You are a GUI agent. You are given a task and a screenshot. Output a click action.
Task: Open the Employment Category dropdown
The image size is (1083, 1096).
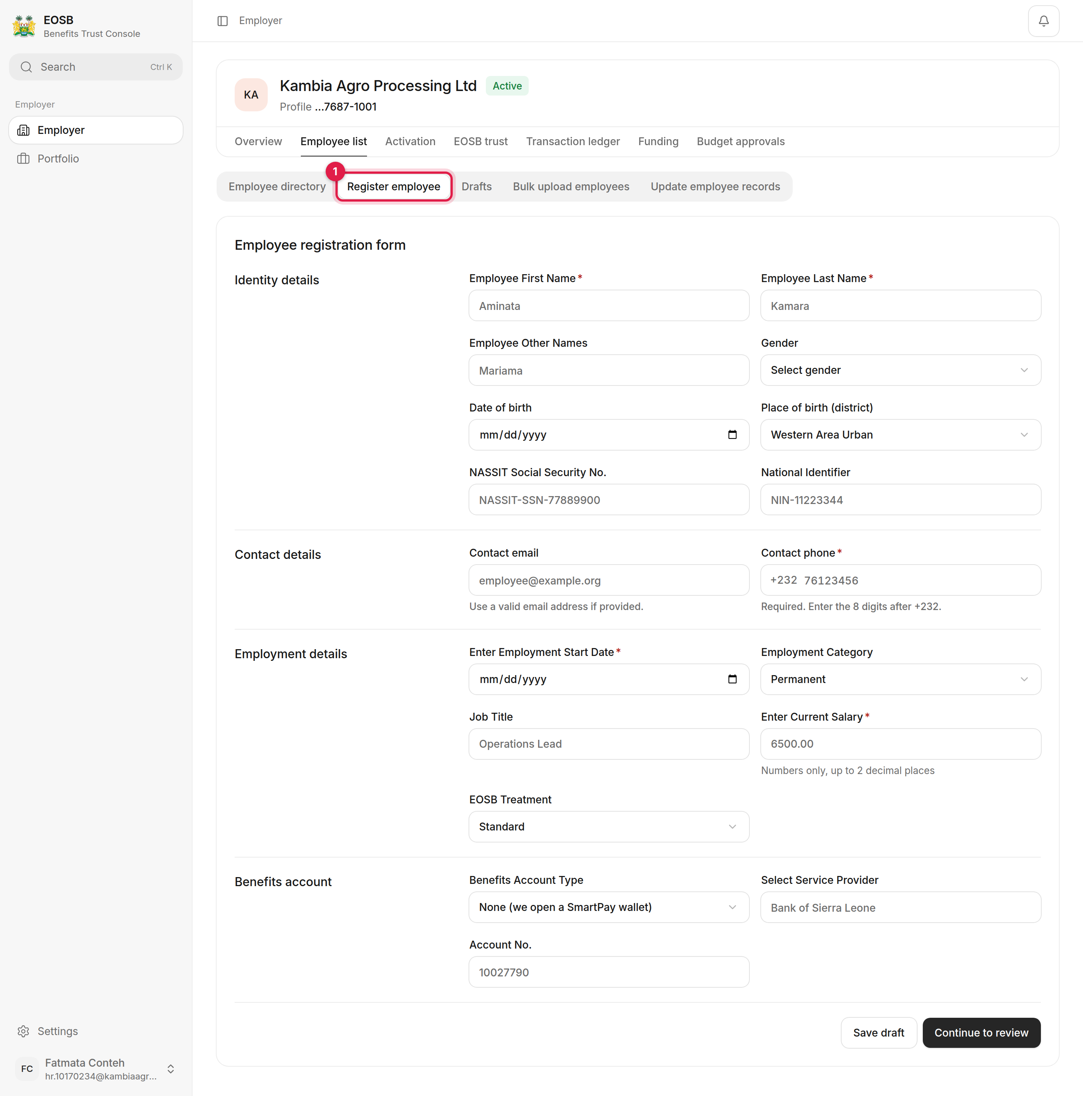tap(900, 679)
